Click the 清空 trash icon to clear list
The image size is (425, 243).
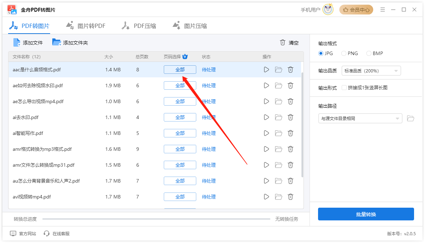click(282, 42)
